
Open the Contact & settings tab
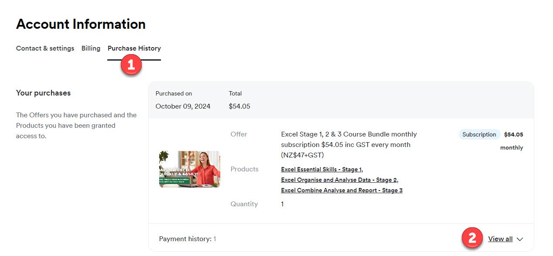click(45, 48)
